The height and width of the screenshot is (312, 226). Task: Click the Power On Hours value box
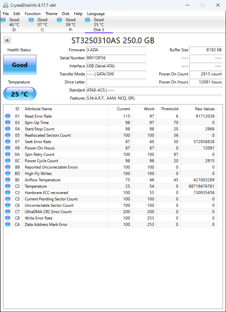point(206,82)
